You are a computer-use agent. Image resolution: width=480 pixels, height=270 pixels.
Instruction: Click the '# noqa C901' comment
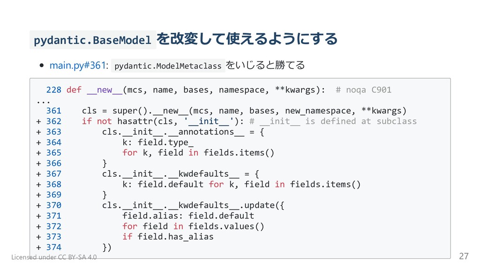363,90
